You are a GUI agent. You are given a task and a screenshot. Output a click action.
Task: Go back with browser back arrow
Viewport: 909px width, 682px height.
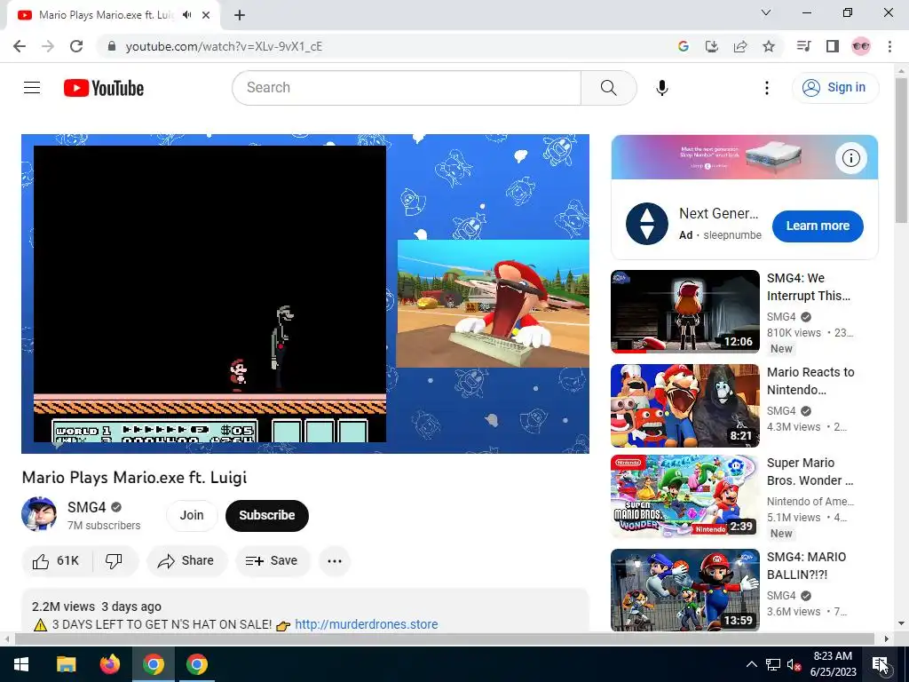coord(20,46)
